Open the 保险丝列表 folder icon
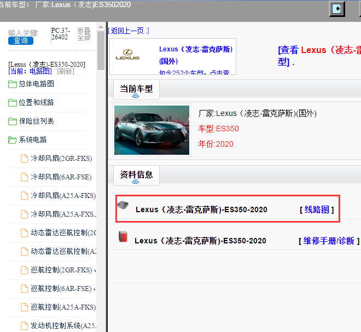 click(x=13, y=121)
